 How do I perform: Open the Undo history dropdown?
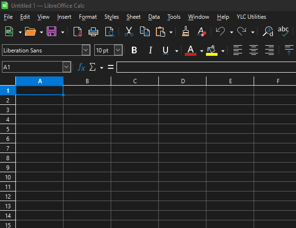coord(232,32)
